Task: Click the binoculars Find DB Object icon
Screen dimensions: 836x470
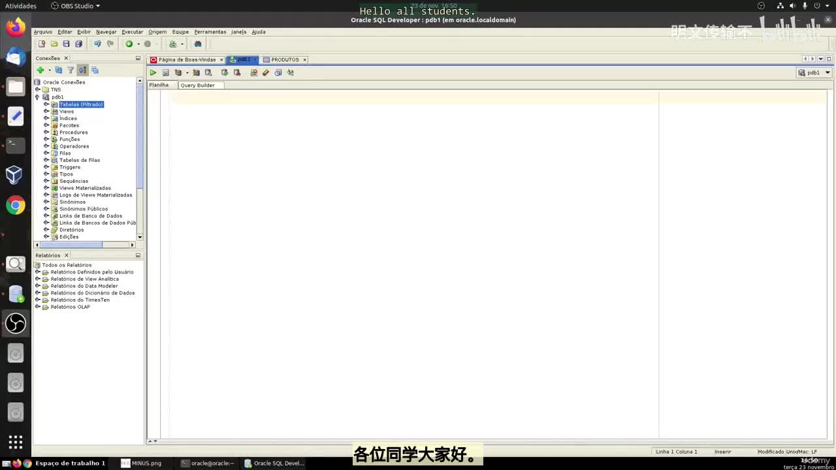Action: (x=198, y=44)
